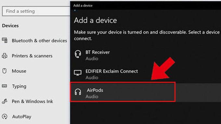
Task: Choose BT Receiver audio device
Action: pyautogui.click(x=146, y=55)
